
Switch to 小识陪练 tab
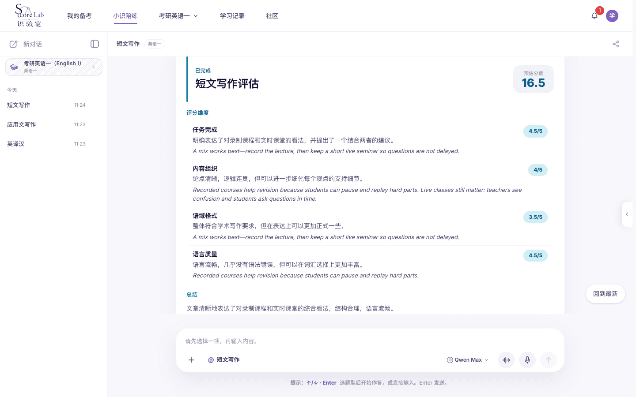click(125, 16)
